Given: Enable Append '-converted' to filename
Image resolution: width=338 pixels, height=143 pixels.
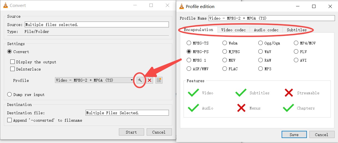Looking at the screenshot, I should click(x=9, y=120).
